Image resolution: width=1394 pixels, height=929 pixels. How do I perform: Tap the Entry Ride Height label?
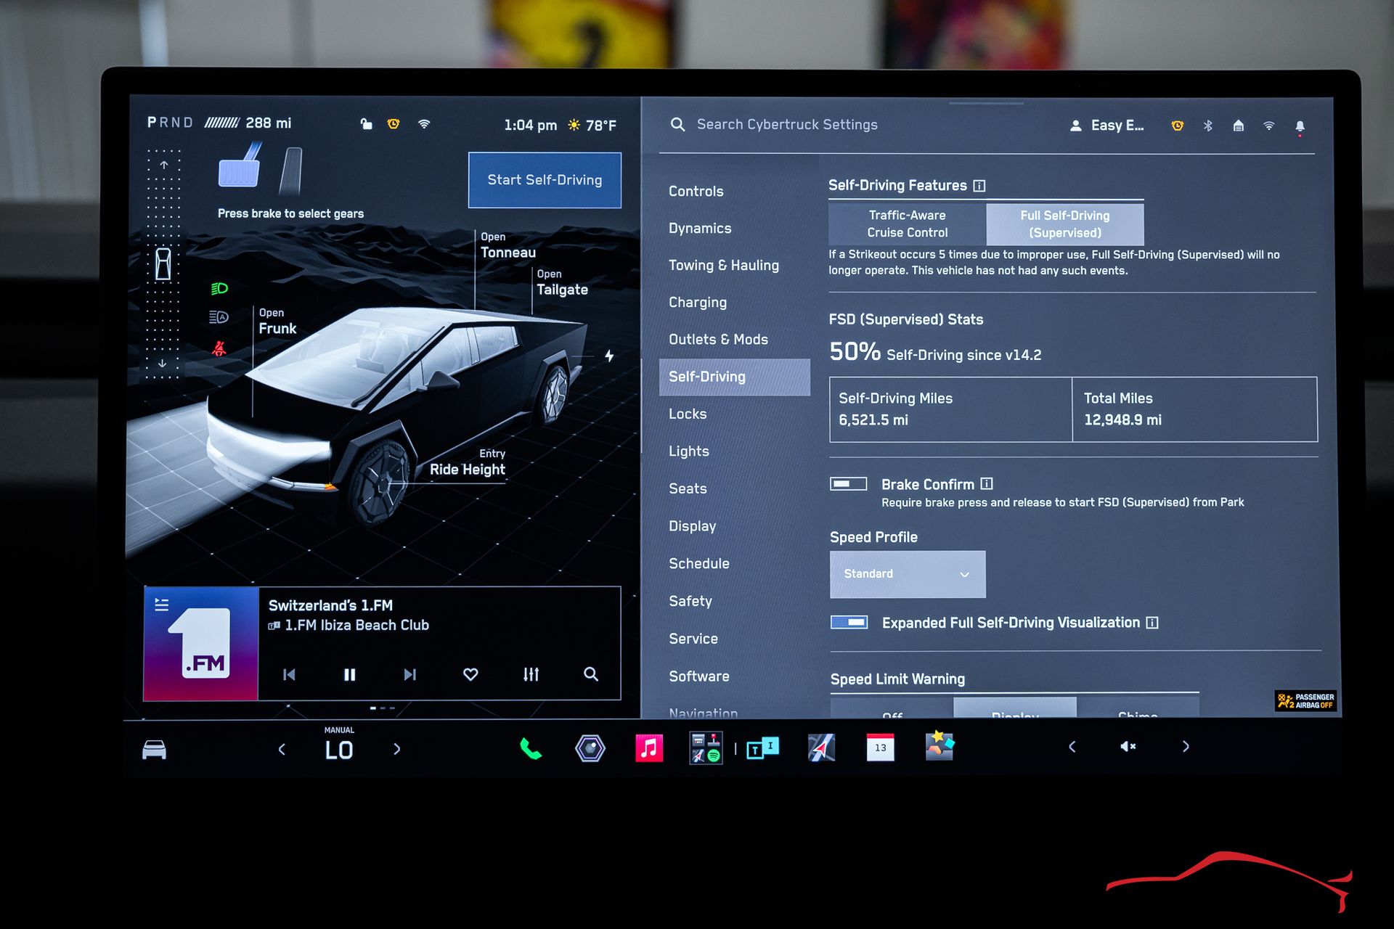[x=468, y=462]
